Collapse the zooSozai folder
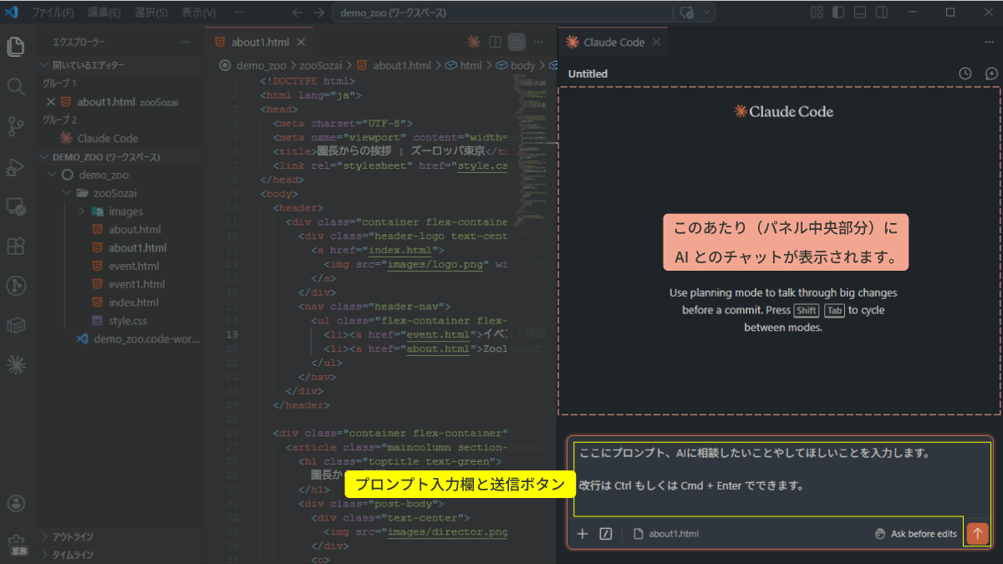 pos(115,193)
